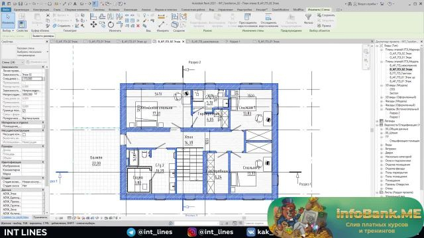Open the Properties help link
The width and height of the screenshot is (424, 238).
coord(15,218)
